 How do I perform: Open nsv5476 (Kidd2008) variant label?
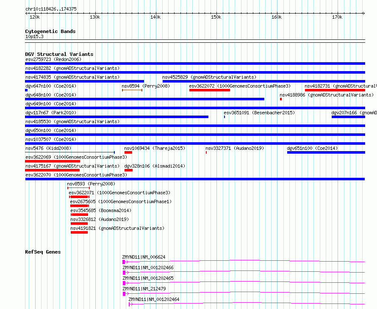(x=48, y=148)
